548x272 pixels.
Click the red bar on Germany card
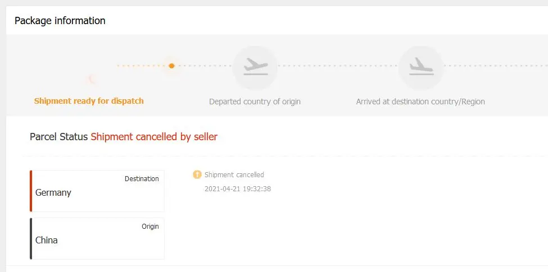pyautogui.click(x=31, y=191)
